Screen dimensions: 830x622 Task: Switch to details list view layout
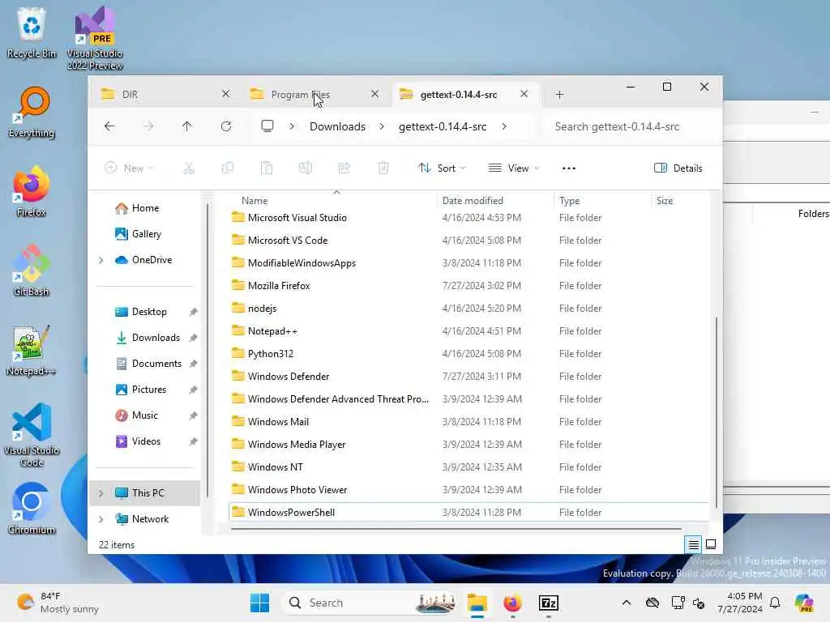click(x=694, y=544)
